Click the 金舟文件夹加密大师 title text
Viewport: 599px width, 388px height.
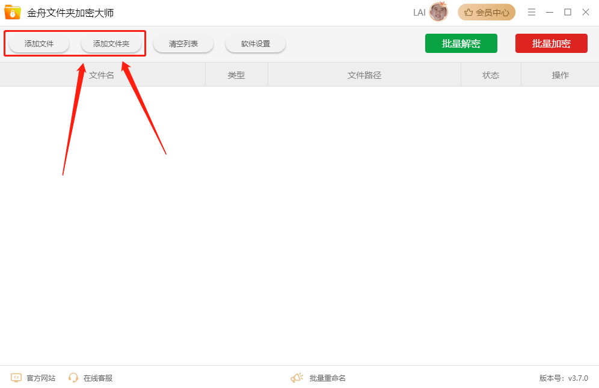click(x=70, y=13)
